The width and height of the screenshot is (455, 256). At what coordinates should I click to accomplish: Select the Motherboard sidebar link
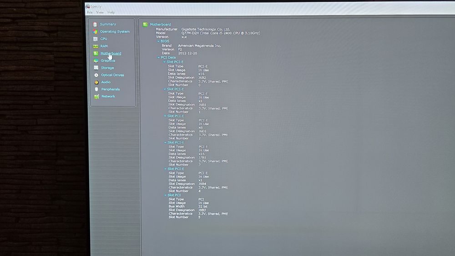[111, 53]
